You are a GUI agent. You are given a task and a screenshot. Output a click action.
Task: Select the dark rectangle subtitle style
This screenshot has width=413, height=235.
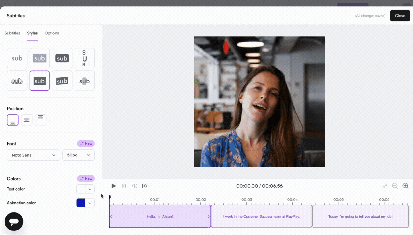40,81
